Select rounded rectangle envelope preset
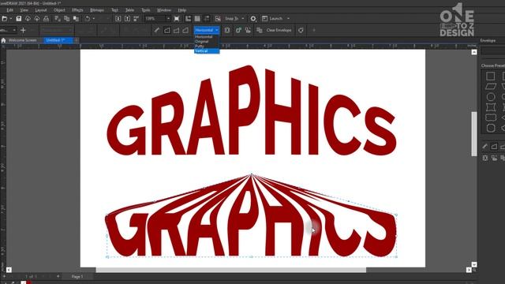This screenshot has width=505, height=284. [x=491, y=118]
